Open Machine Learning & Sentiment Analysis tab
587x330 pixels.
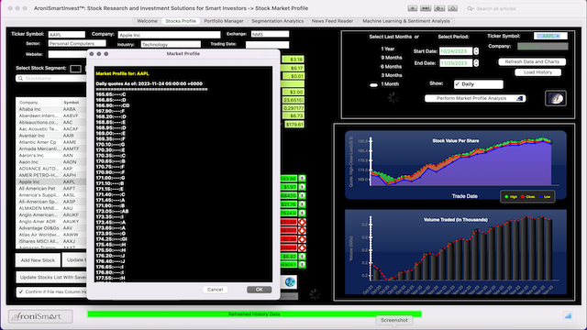(x=405, y=21)
